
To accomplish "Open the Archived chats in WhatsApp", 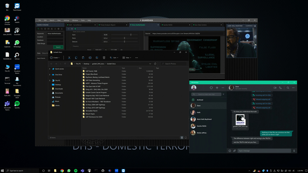I will [200, 100].
